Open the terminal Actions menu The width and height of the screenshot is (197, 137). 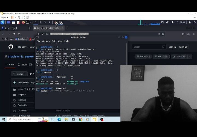click(x=46, y=41)
